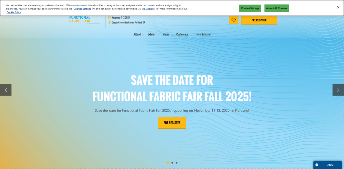Click the header PRE-REGISTER button
344x169 pixels.
(x=259, y=20)
